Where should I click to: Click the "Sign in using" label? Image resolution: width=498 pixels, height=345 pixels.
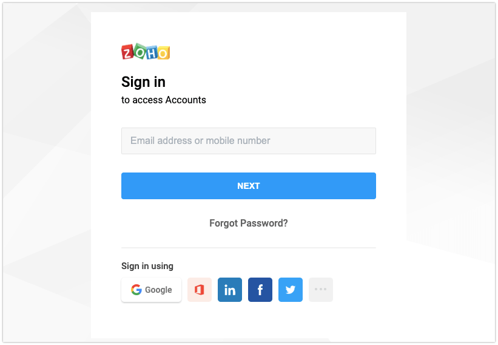(x=147, y=266)
